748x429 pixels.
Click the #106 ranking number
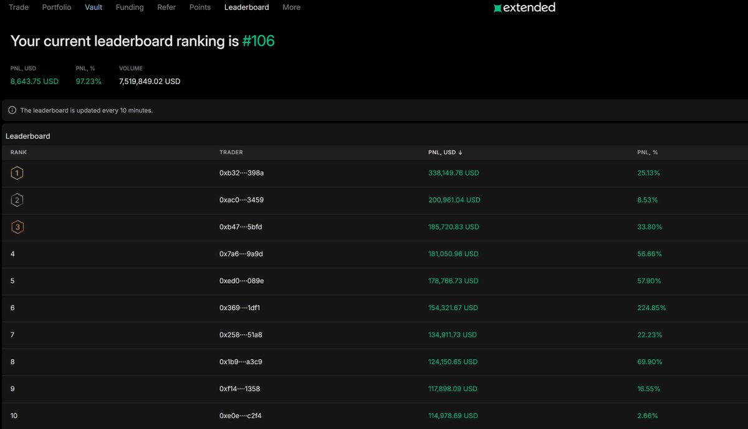tap(258, 41)
